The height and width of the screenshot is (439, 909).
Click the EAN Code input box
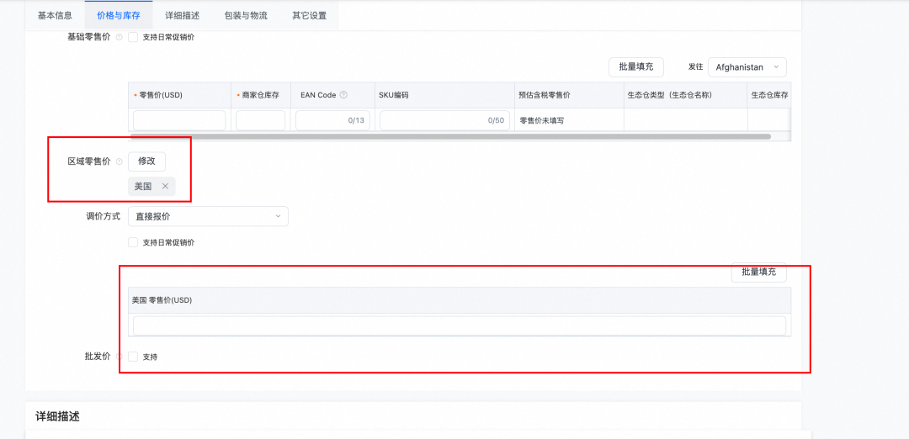pos(332,120)
